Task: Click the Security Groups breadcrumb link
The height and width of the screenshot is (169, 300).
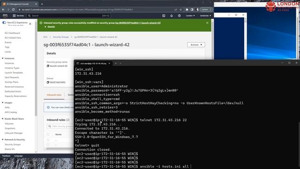Action: [61, 37]
